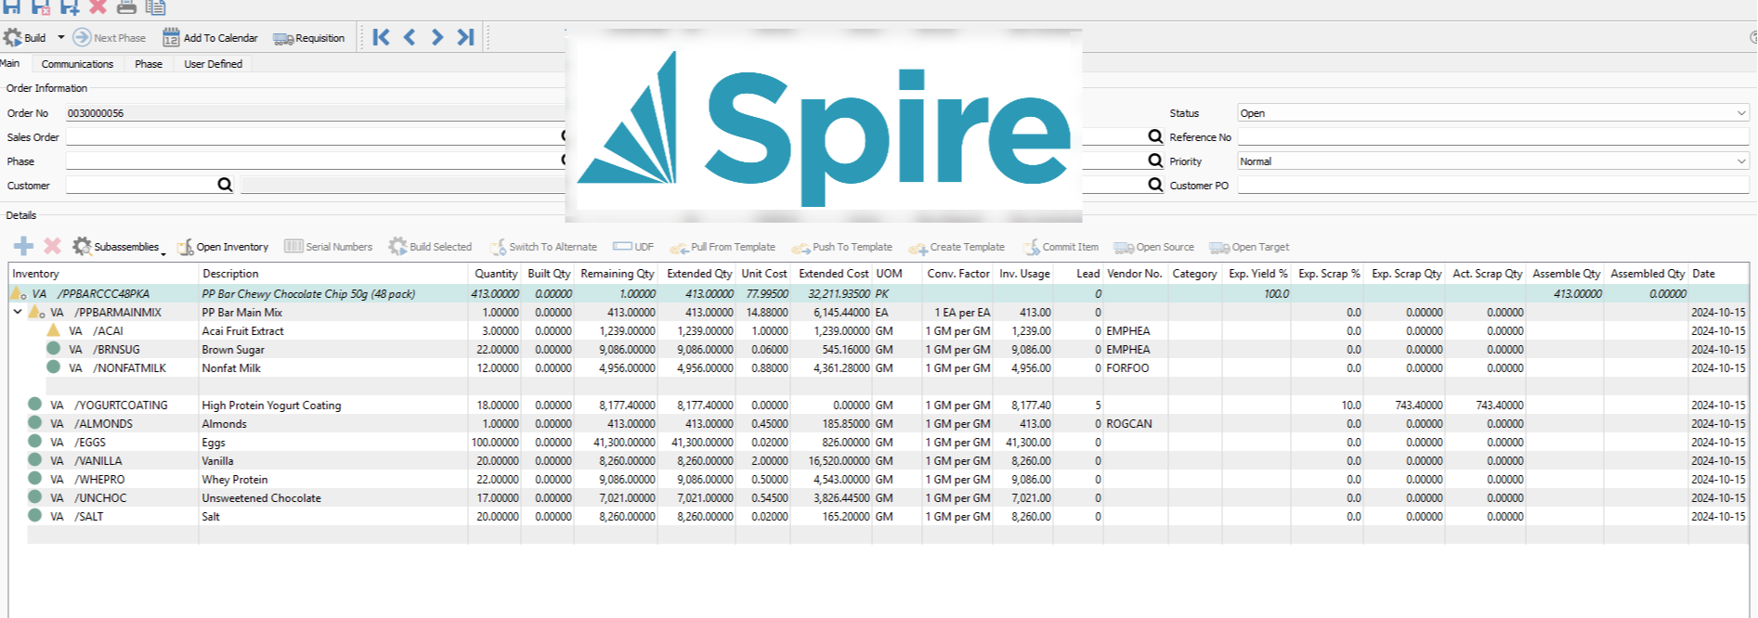Sort by the Extended Cost column header
1758x618 pixels.
[833, 274]
